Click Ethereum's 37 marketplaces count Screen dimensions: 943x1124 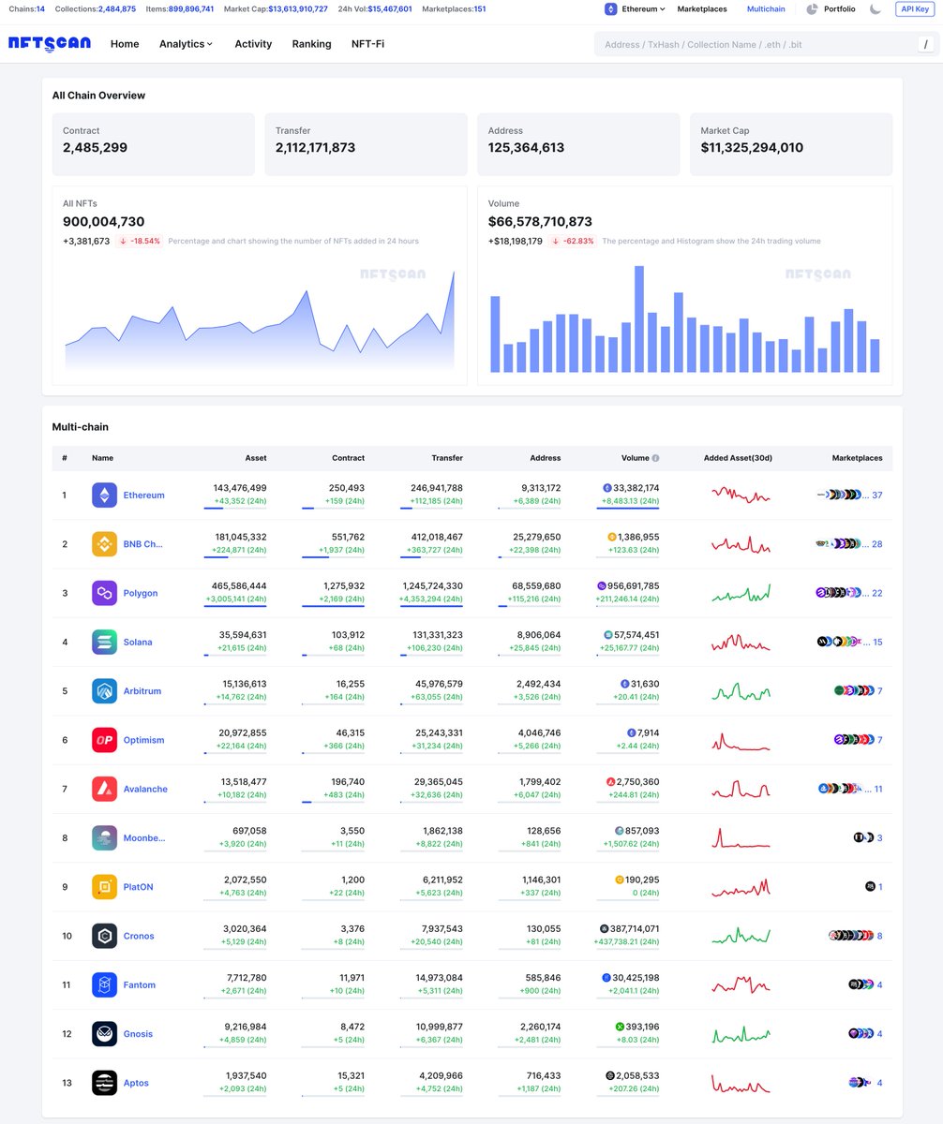[x=877, y=495]
